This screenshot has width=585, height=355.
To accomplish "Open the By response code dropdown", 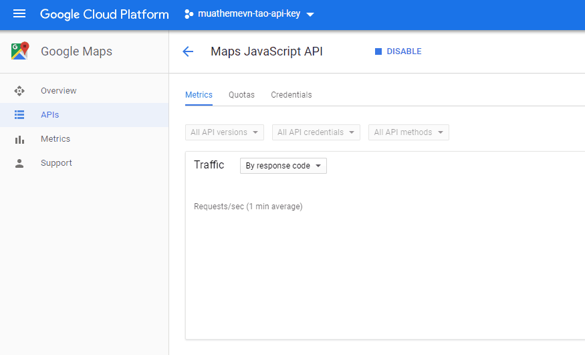I will click(283, 166).
